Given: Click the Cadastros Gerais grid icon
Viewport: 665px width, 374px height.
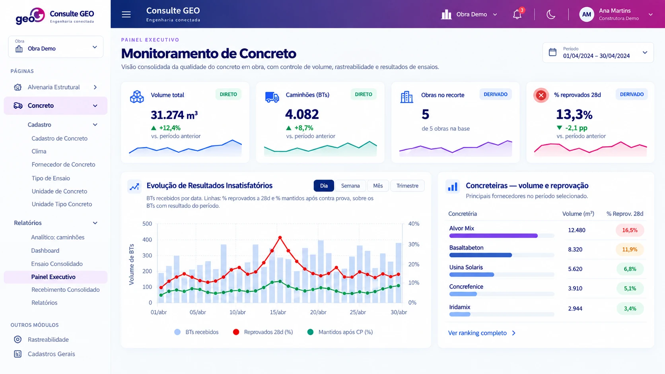Looking at the screenshot, I should click(17, 354).
